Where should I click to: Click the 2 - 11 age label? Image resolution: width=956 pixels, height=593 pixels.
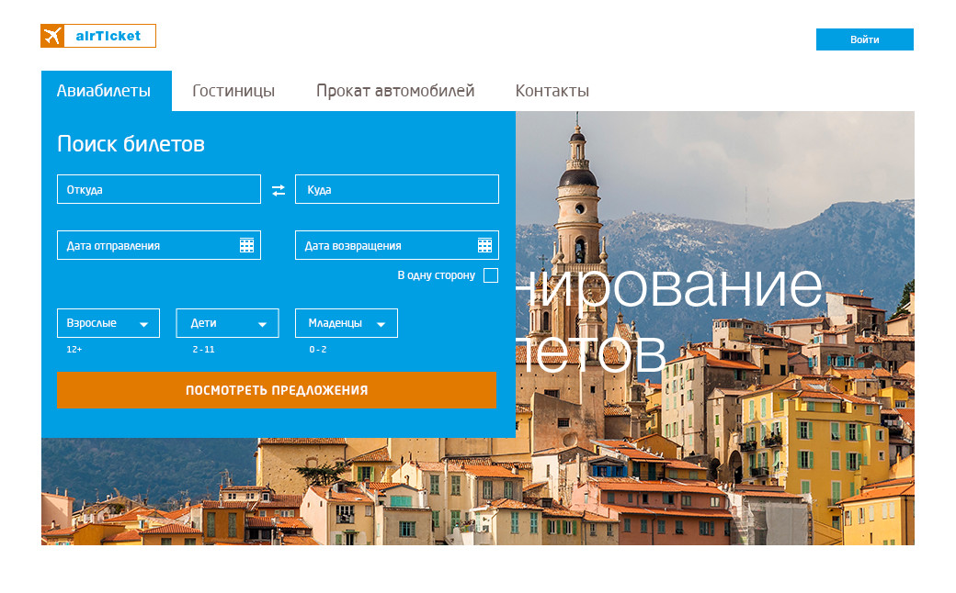[204, 350]
